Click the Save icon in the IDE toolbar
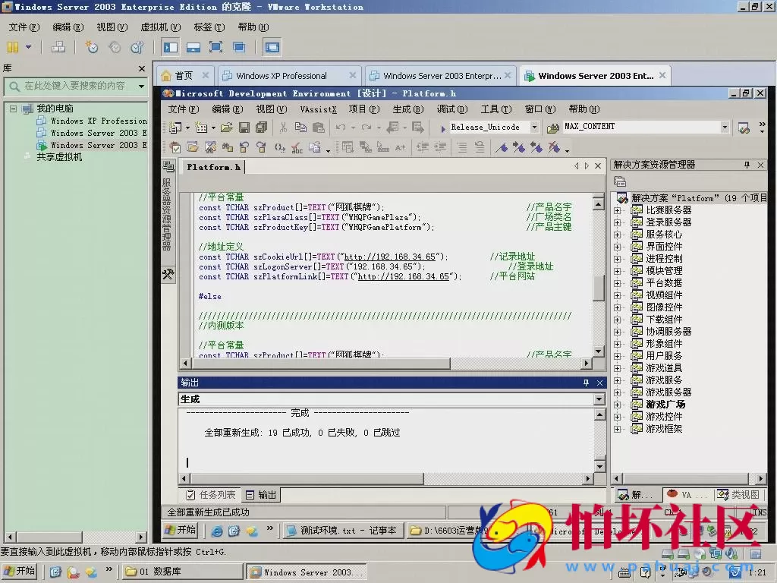Viewport: 777px width, 583px height. click(x=244, y=128)
